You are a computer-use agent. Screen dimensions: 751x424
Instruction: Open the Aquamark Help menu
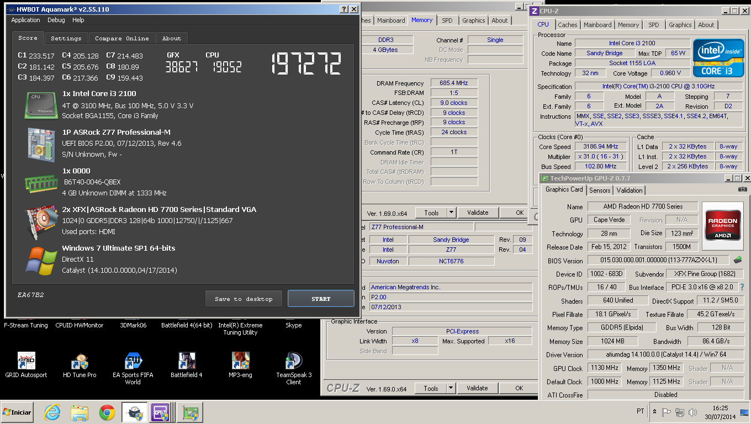78,20
